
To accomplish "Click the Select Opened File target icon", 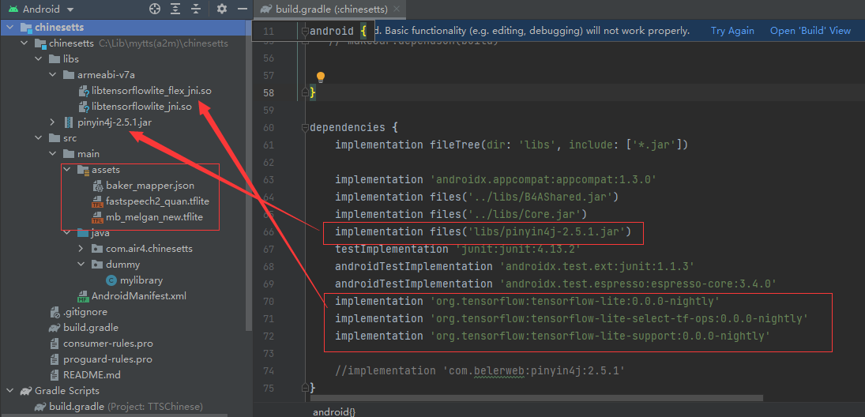I will point(155,9).
